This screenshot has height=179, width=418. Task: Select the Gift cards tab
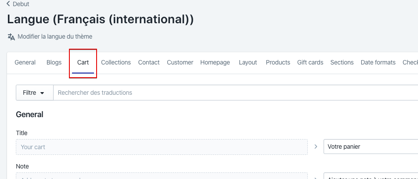(x=310, y=62)
